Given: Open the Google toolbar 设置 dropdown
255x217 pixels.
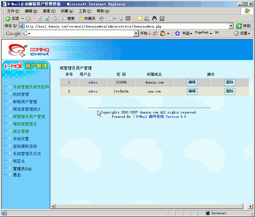Looking at the screenshot, I should (242, 33).
